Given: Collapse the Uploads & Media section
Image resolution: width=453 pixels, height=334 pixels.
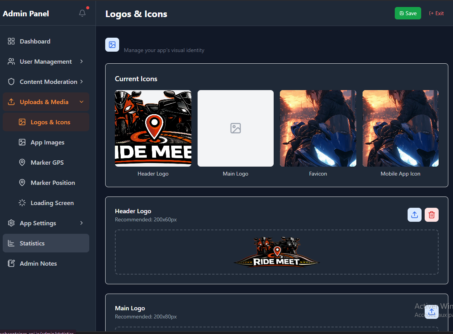Looking at the screenshot, I should point(82,102).
